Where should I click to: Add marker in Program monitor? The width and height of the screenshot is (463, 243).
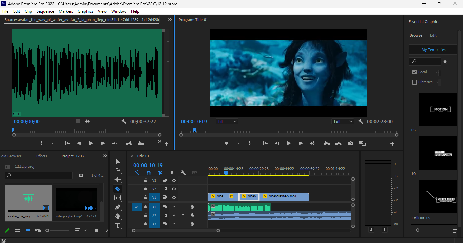click(226, 143)
